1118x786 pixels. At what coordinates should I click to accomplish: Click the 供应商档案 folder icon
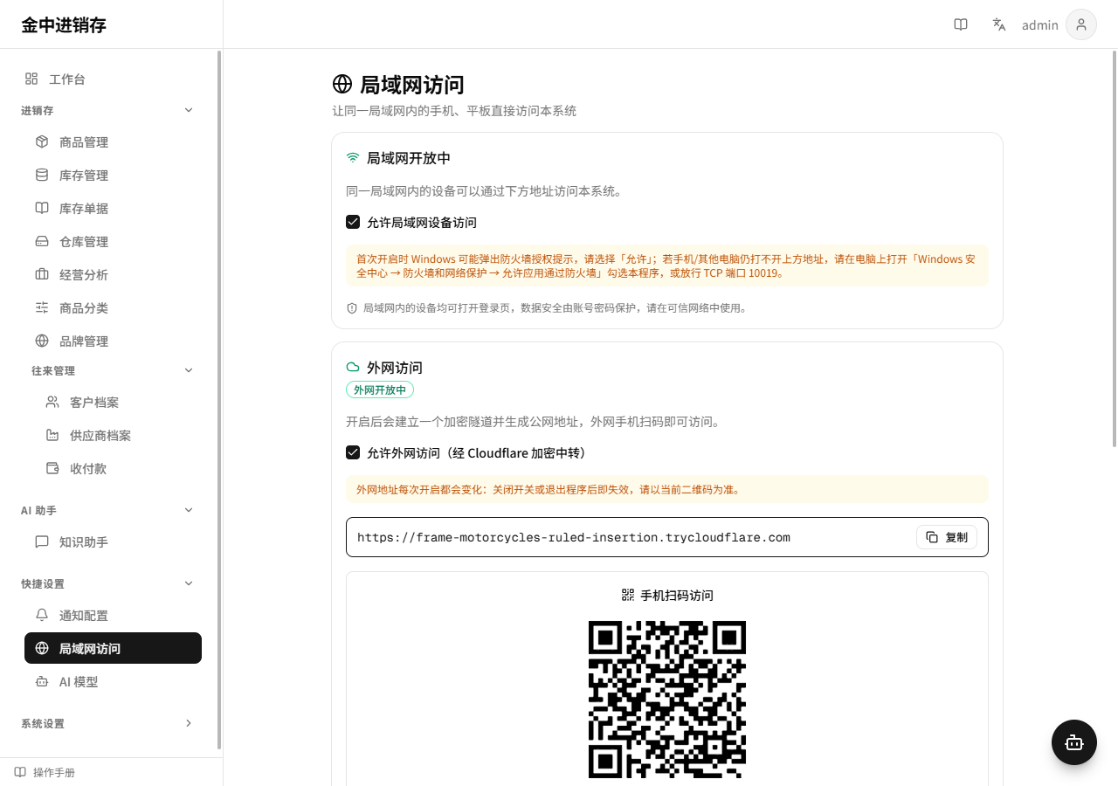[52, 435]
